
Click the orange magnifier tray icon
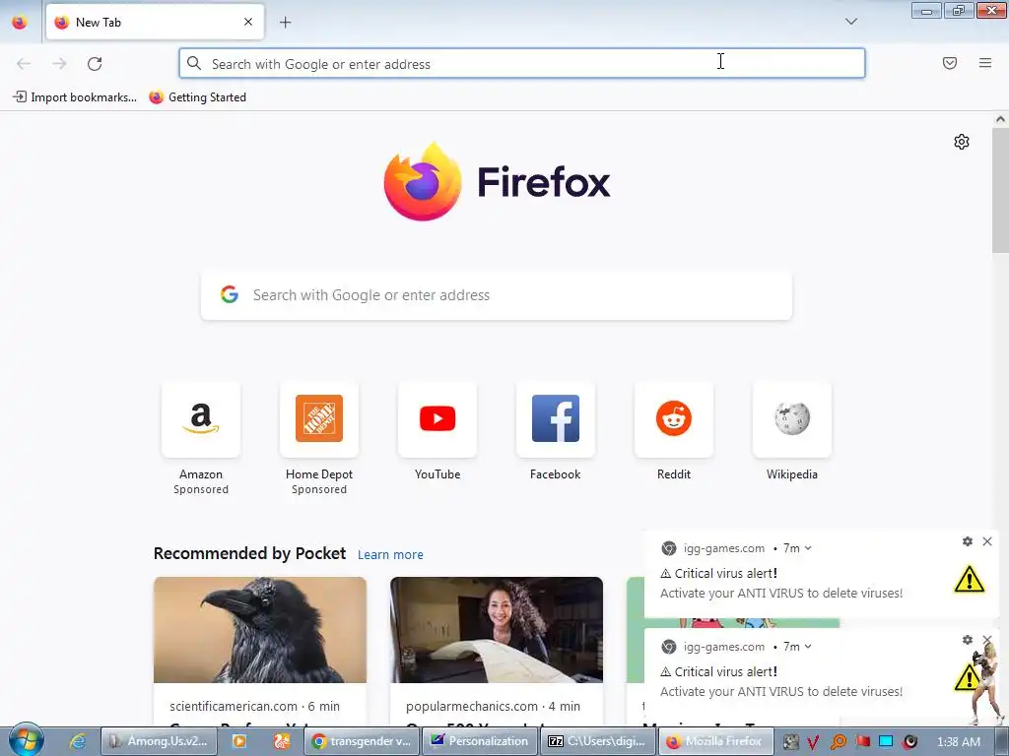click(838, 742)
